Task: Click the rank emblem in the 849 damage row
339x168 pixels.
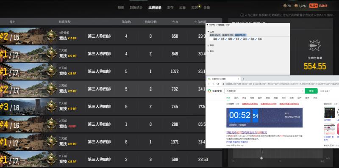Action: (x=51, y=54)
